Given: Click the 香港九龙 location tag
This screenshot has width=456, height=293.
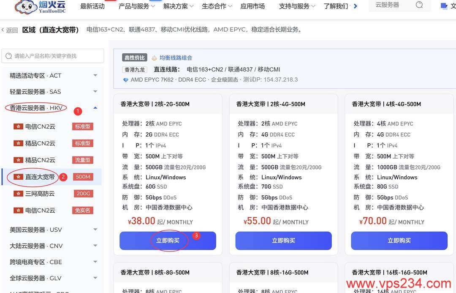Looking at the screenshot, I should point(135,70).
